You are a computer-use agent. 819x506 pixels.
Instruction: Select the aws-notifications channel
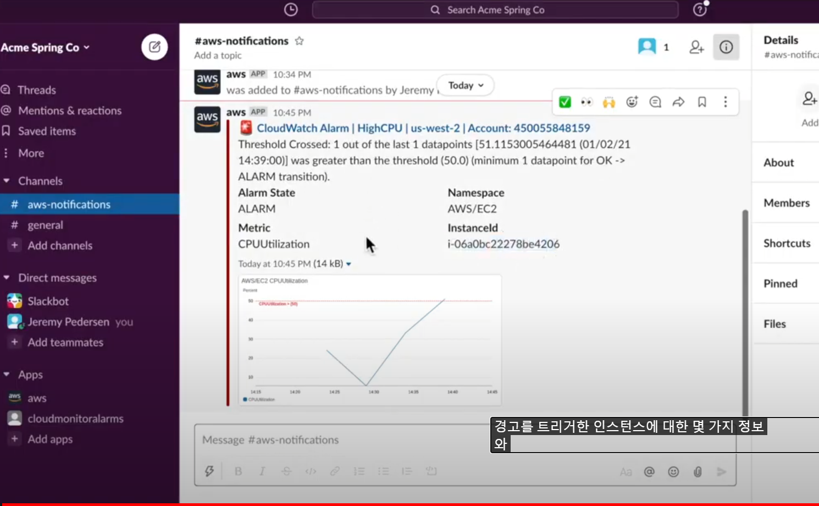point(90,204)
